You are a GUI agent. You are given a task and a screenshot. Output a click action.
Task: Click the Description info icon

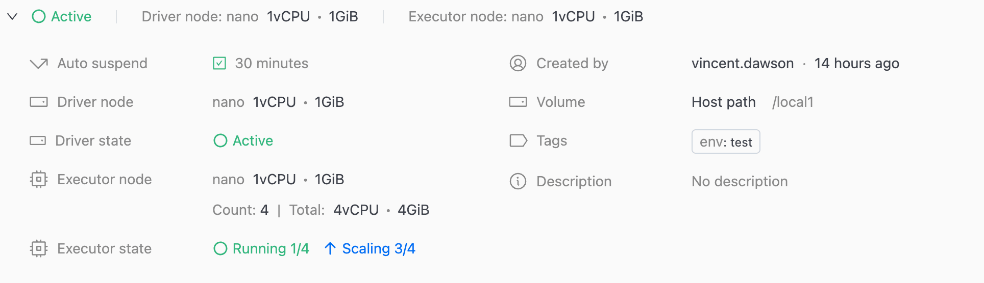[518, 181]
